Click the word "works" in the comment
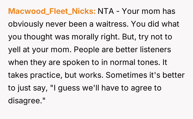The image size is (193, 119). tap(92, 75)
